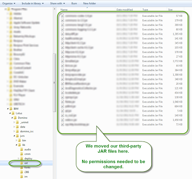This screenshot has width=192, height=179.
Task: Open the Organize menu
Action: (x=9, y=3)
